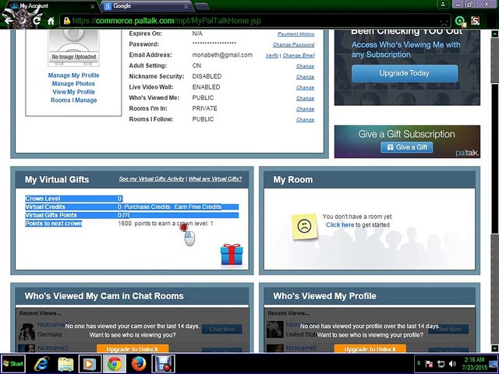499x374 pixels.
Task: Open View My Profile link
Action: pos(73,92)
